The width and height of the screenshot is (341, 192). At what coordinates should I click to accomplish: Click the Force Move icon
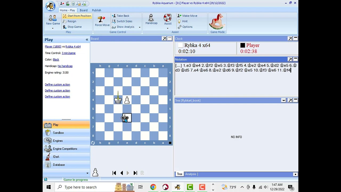point(102,19)
